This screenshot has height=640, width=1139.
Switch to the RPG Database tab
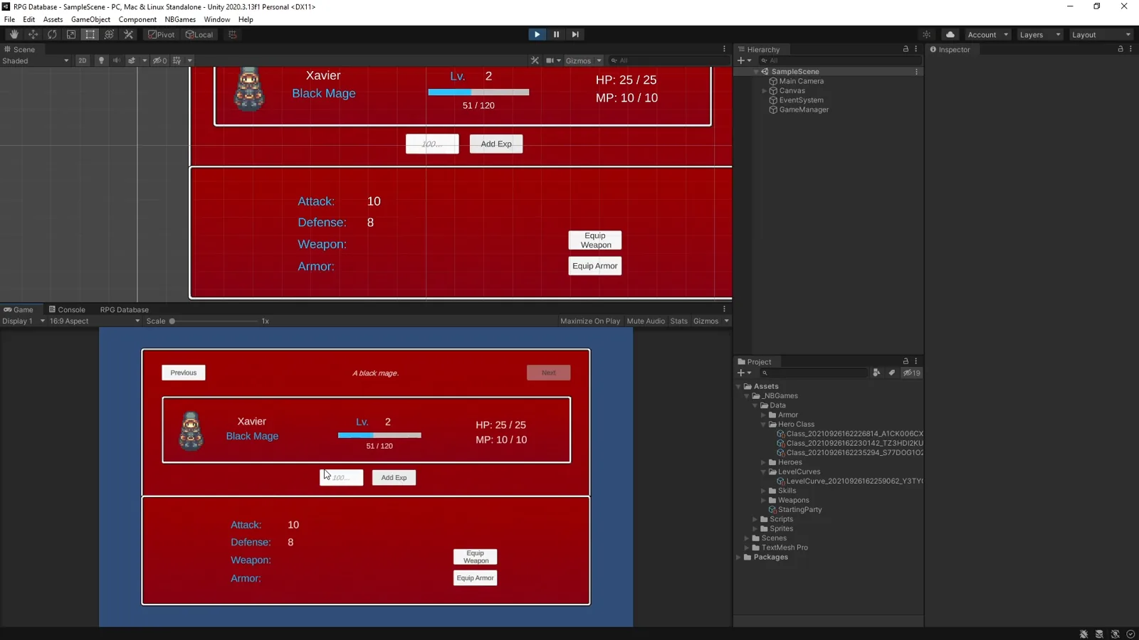coord(125,309)
